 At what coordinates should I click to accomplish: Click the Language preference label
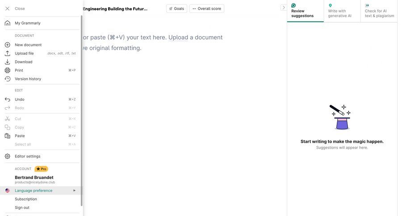click(x=33, y=191)
